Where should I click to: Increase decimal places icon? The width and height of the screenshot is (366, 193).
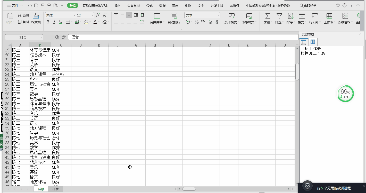point(210,22)
